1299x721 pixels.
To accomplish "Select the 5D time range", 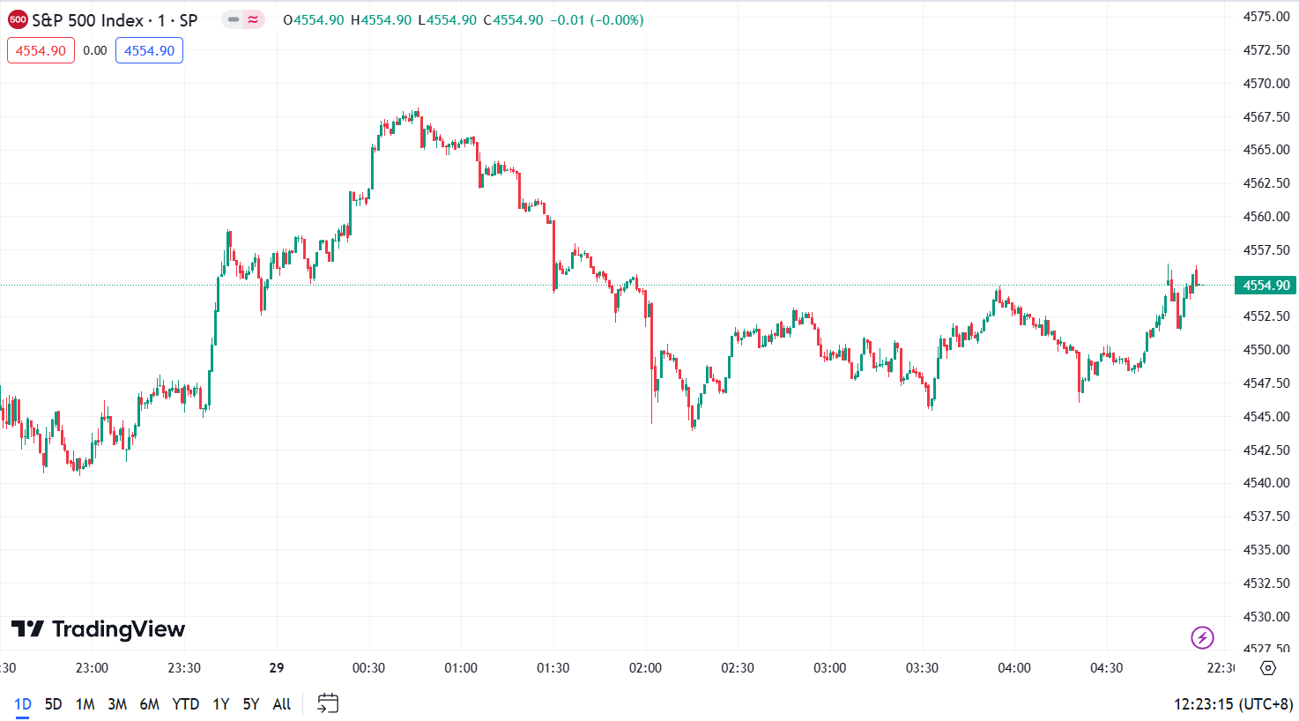I will (53, 703).
